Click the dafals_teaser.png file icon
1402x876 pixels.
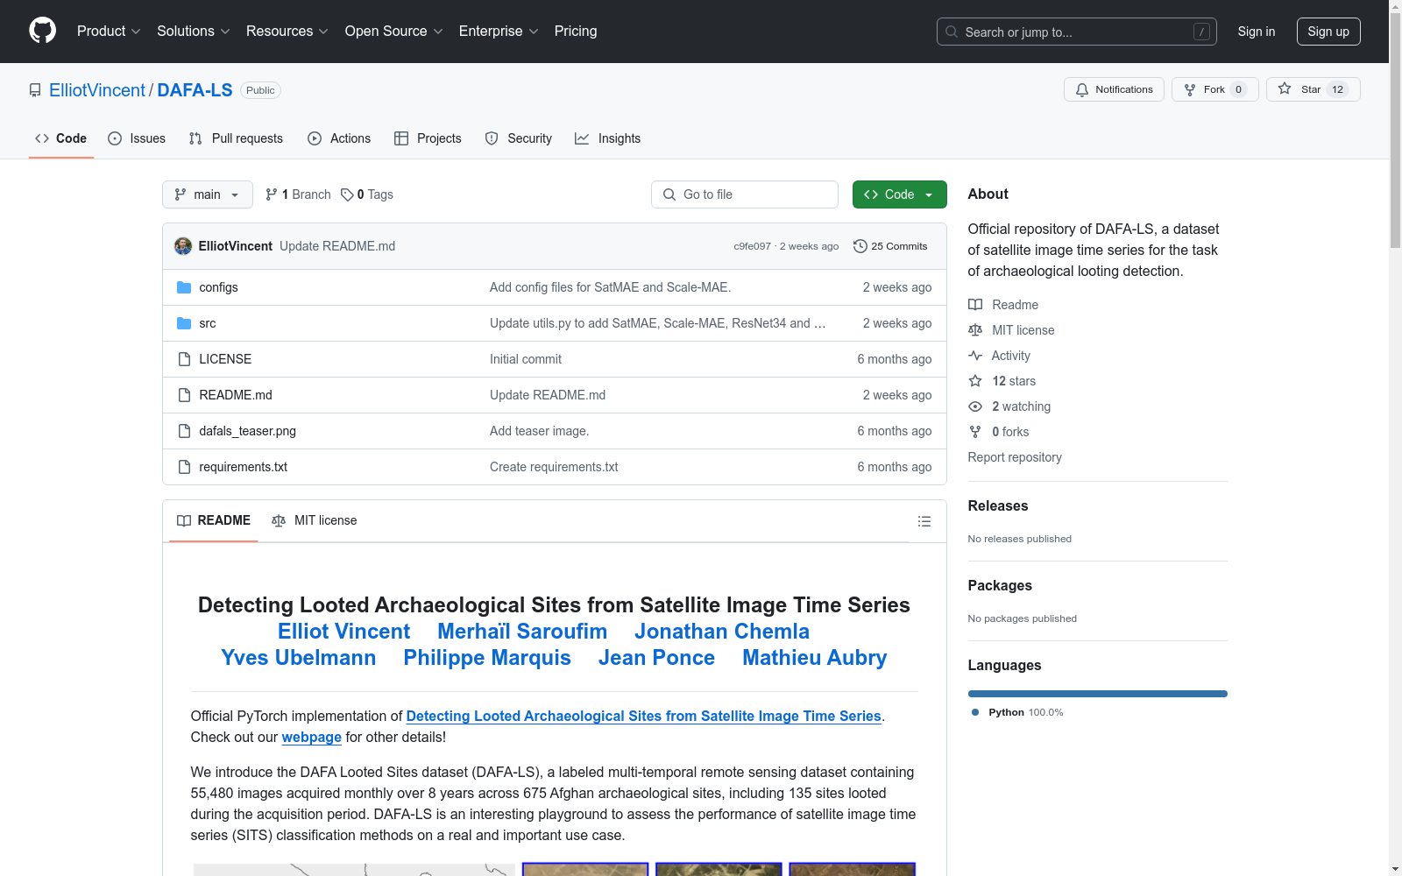click(184, 431)
